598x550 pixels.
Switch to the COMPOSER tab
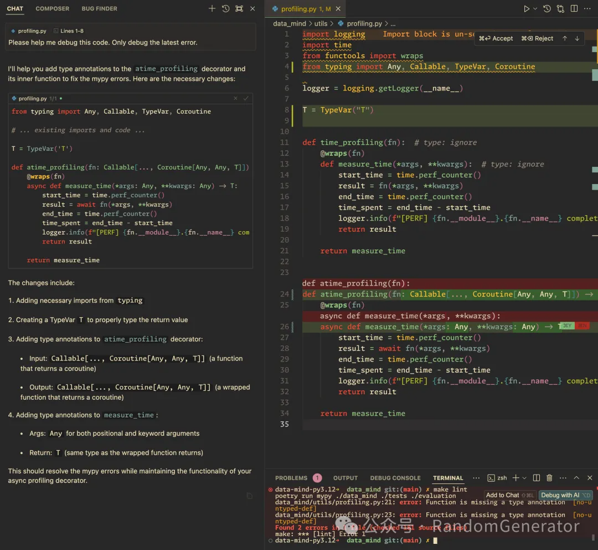(52, 8)
